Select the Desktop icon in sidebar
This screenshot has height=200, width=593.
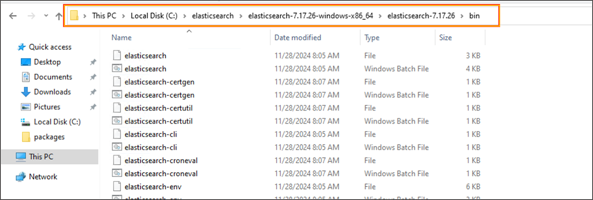(x=26, y=62)
